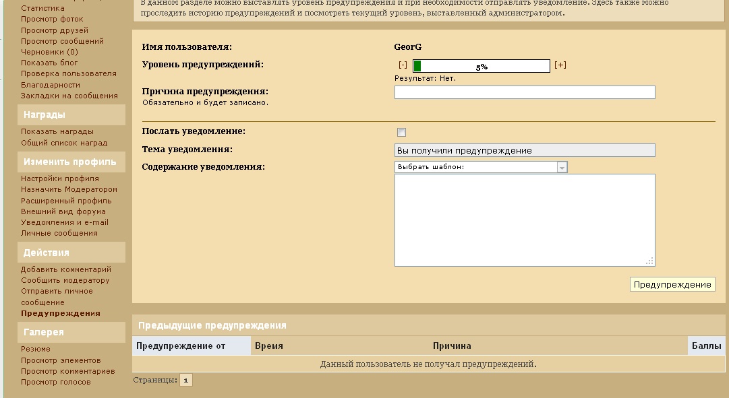
Task: Open Добавить комментарий link
Action: [x=66, y=269]
